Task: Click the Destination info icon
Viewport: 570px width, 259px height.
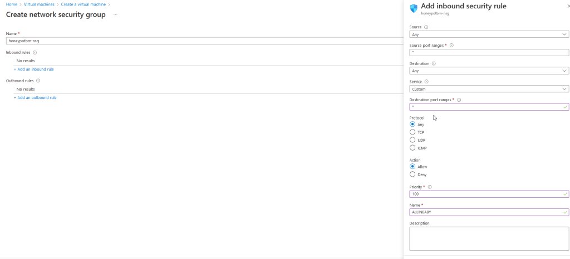Action: (x=434, y=63)
